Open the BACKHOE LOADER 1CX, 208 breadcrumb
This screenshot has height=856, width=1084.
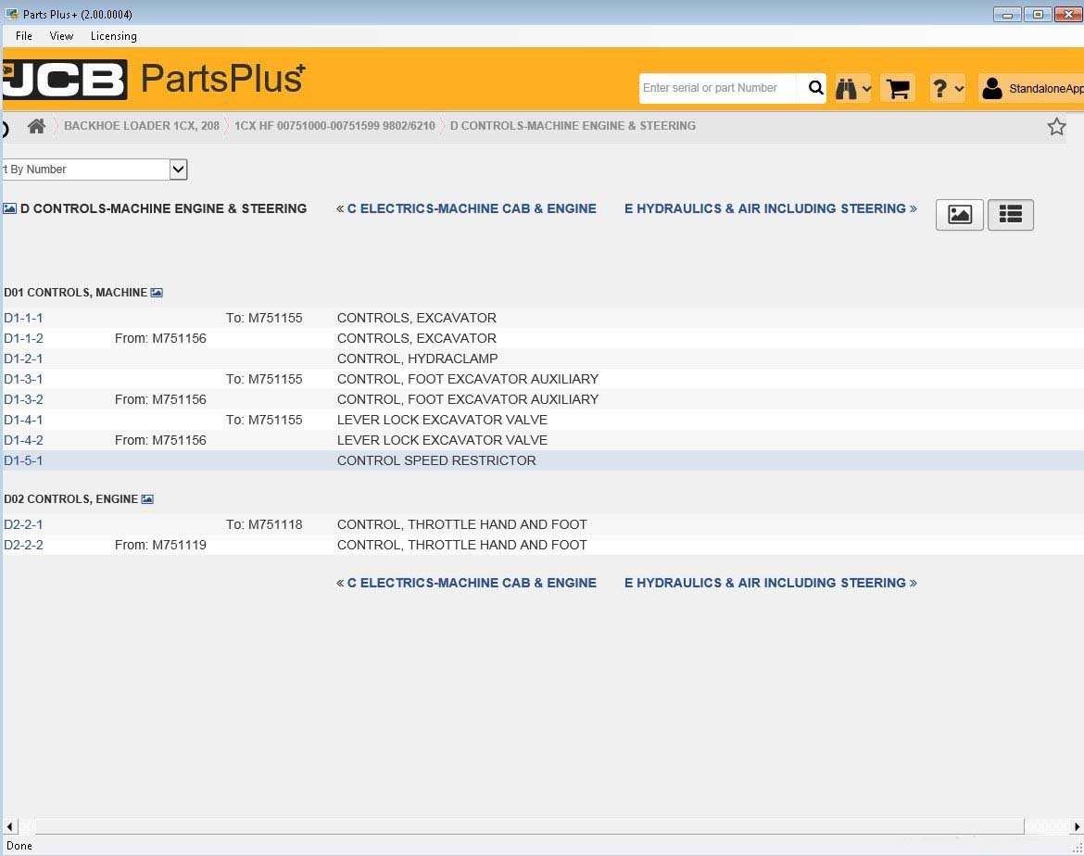click(x=142, y=126)
